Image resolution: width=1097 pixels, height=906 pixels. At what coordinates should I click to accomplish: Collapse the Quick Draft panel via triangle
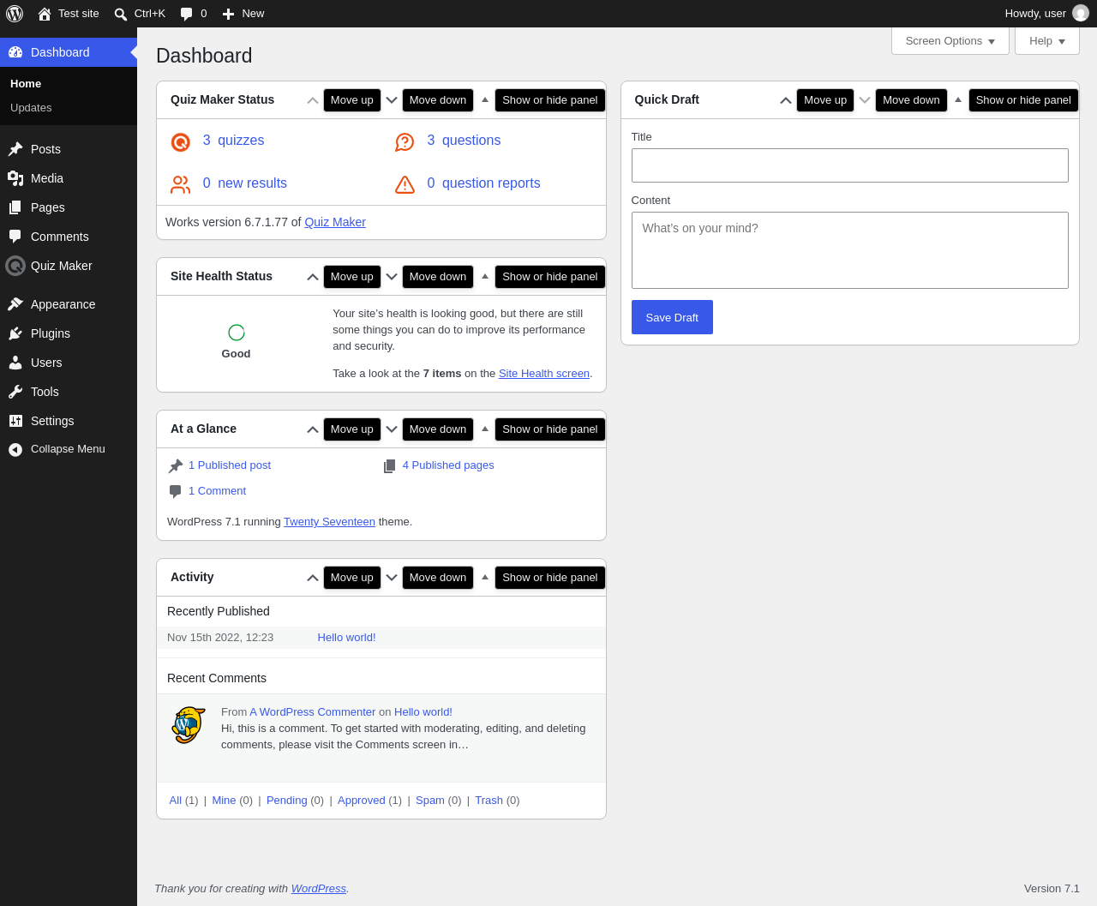958,100
